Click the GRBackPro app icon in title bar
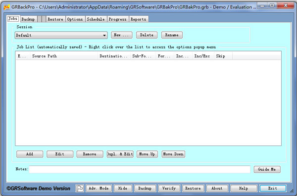Image resolution: width=297 pixels, height=196 pixels. click(x=6, y=7)
